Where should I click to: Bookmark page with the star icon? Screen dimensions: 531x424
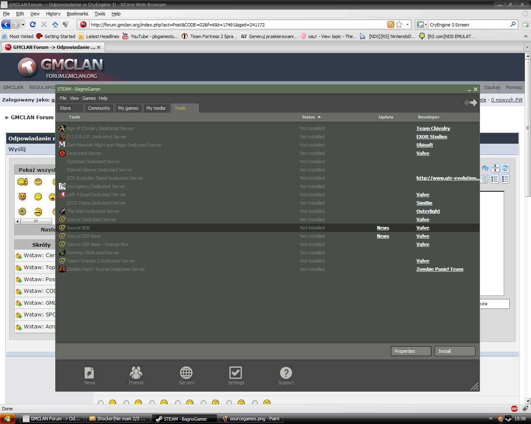[399, 24]
